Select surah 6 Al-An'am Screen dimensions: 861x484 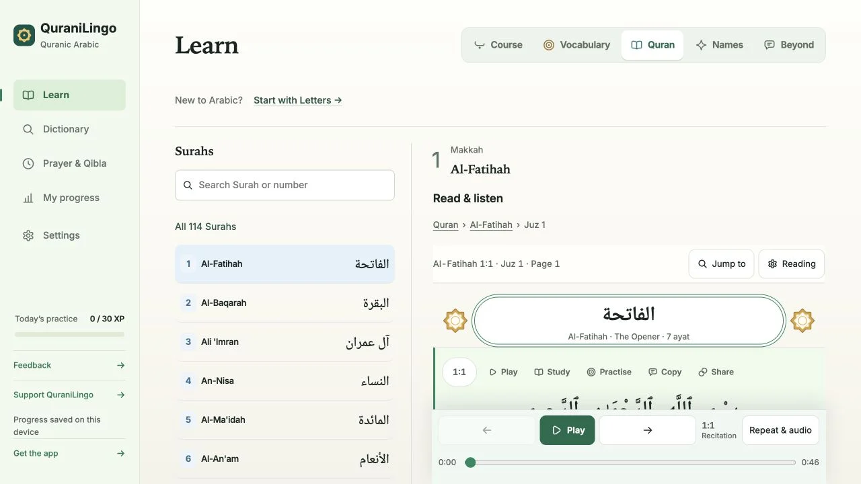point(285,458)
